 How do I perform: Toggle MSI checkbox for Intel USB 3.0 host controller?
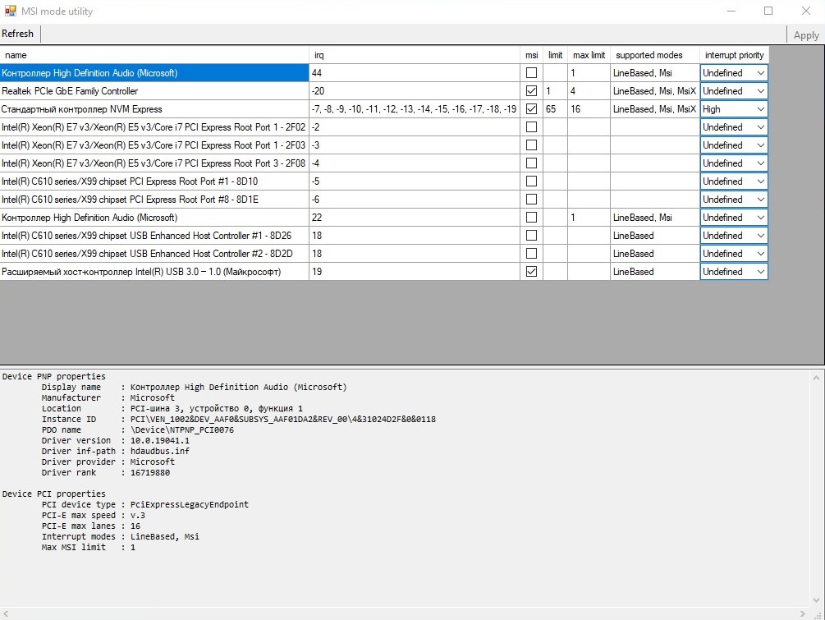[531, 272]
